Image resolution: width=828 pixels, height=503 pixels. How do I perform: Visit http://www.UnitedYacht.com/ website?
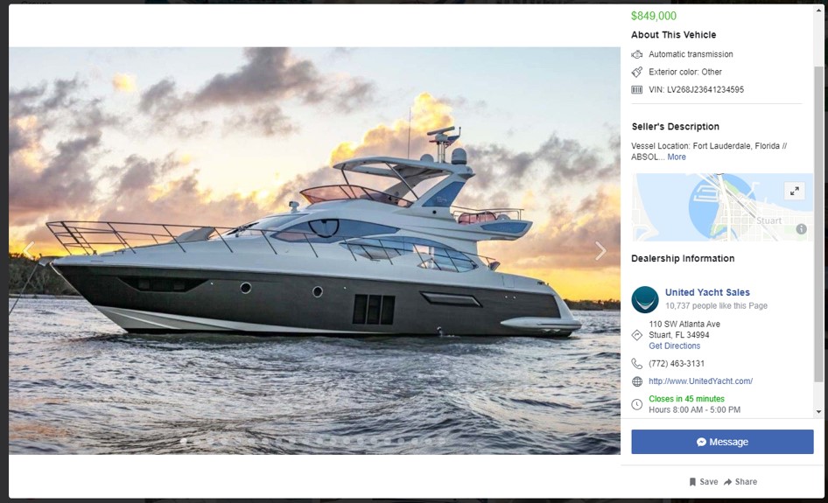(701, 381)
